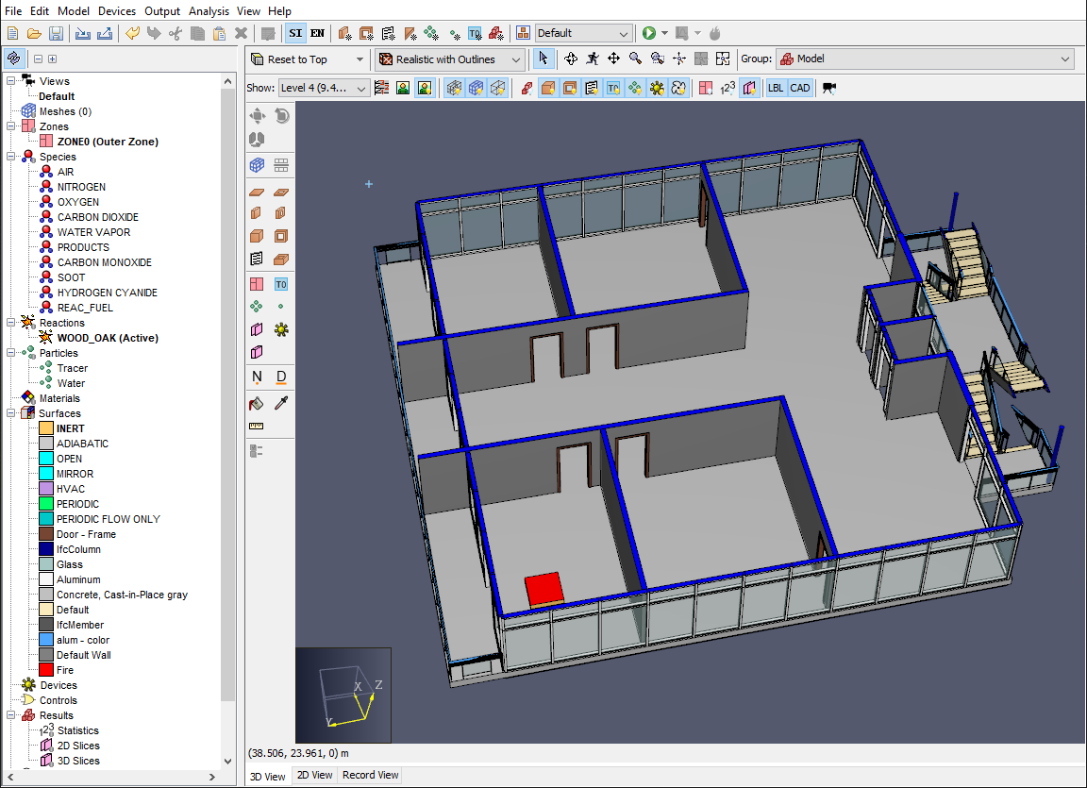This screenshot has width=1087, height=788.
Task: Open the Default view dropdown in toolbar
Action: point(583,33)
